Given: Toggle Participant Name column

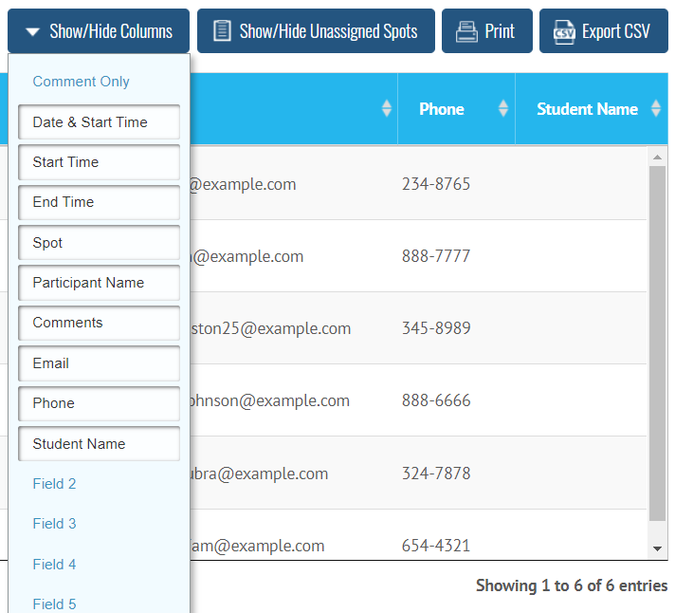Looking at the screenshot, I should coord(99,283).
